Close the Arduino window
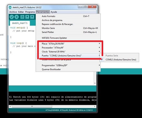 pyautogui.click(x=92, y=7)
